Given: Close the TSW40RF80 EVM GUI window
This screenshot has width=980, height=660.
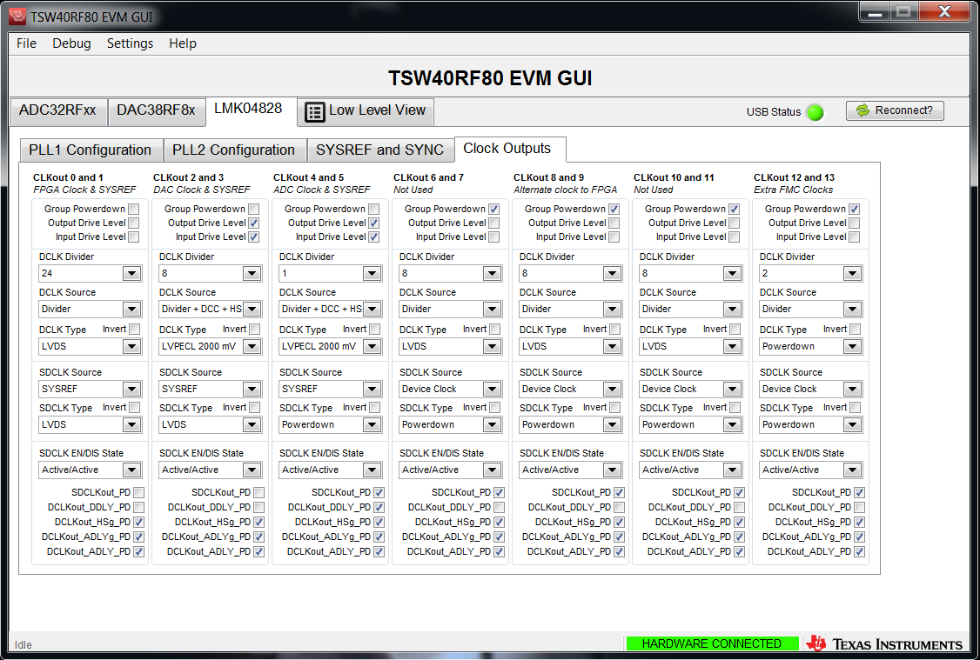Looking at the screenshot, I should (945, 12).
